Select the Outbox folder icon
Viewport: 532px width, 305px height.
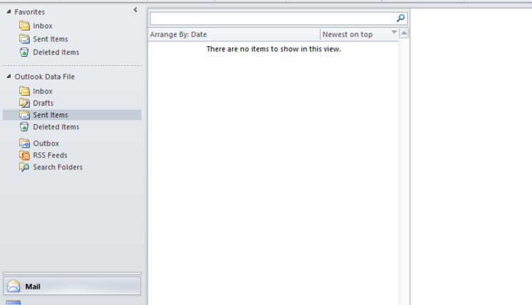pyautogui.click(x=25, y=143)
